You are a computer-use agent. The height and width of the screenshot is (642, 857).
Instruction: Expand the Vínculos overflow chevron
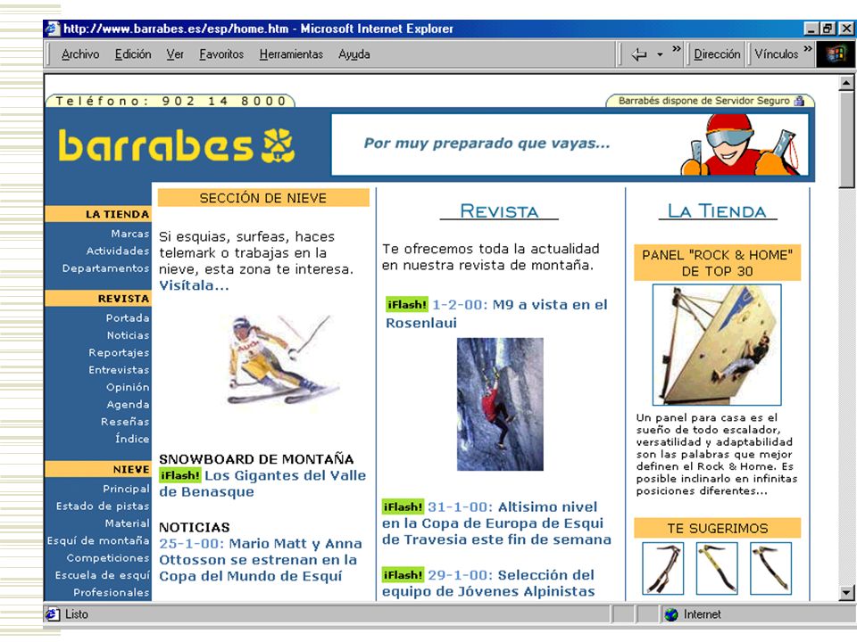click(808, 48)
